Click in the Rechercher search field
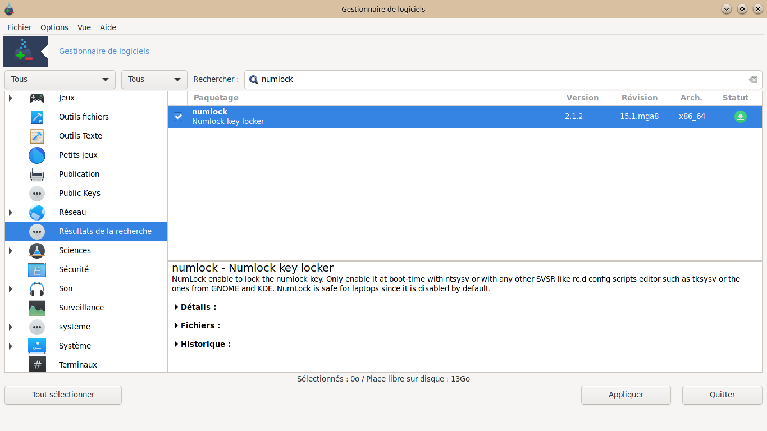767x431 pixels. tap(500, 80)
